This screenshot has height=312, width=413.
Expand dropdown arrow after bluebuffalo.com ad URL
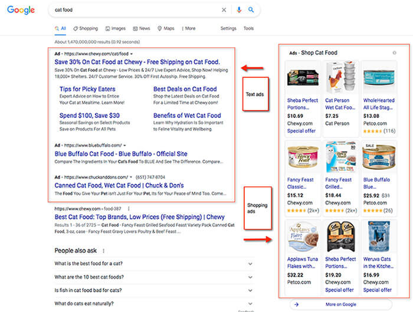pyautogui.click(x=124, y=145)
